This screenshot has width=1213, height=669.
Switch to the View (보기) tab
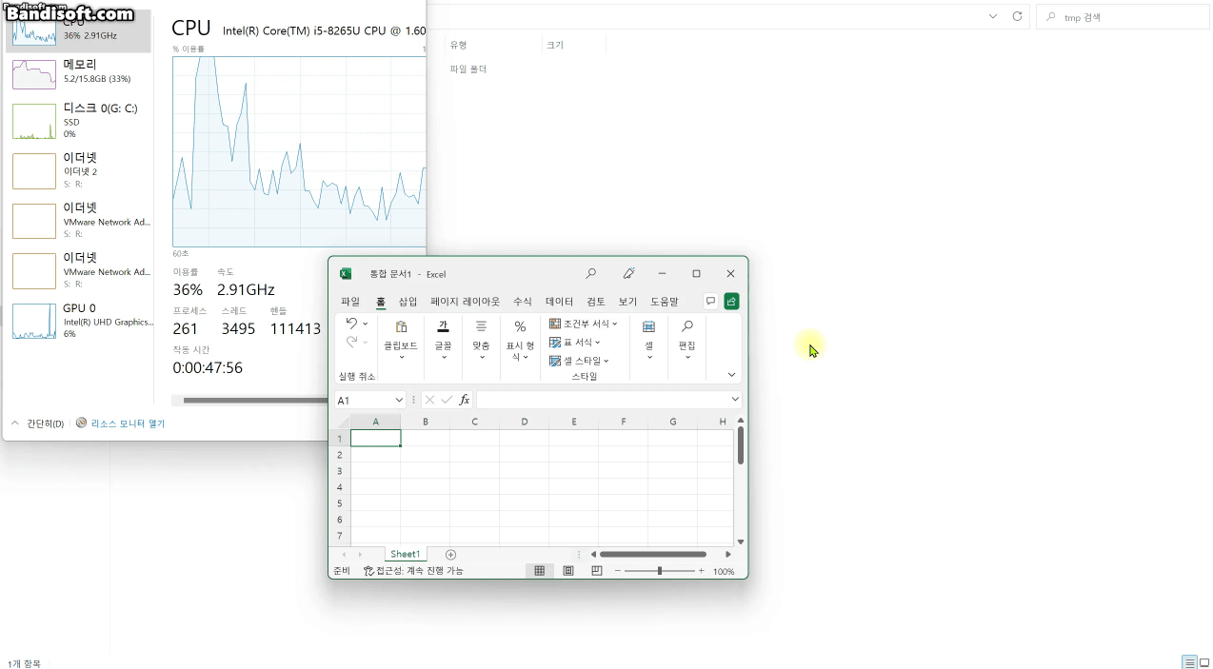pos(627,302)
